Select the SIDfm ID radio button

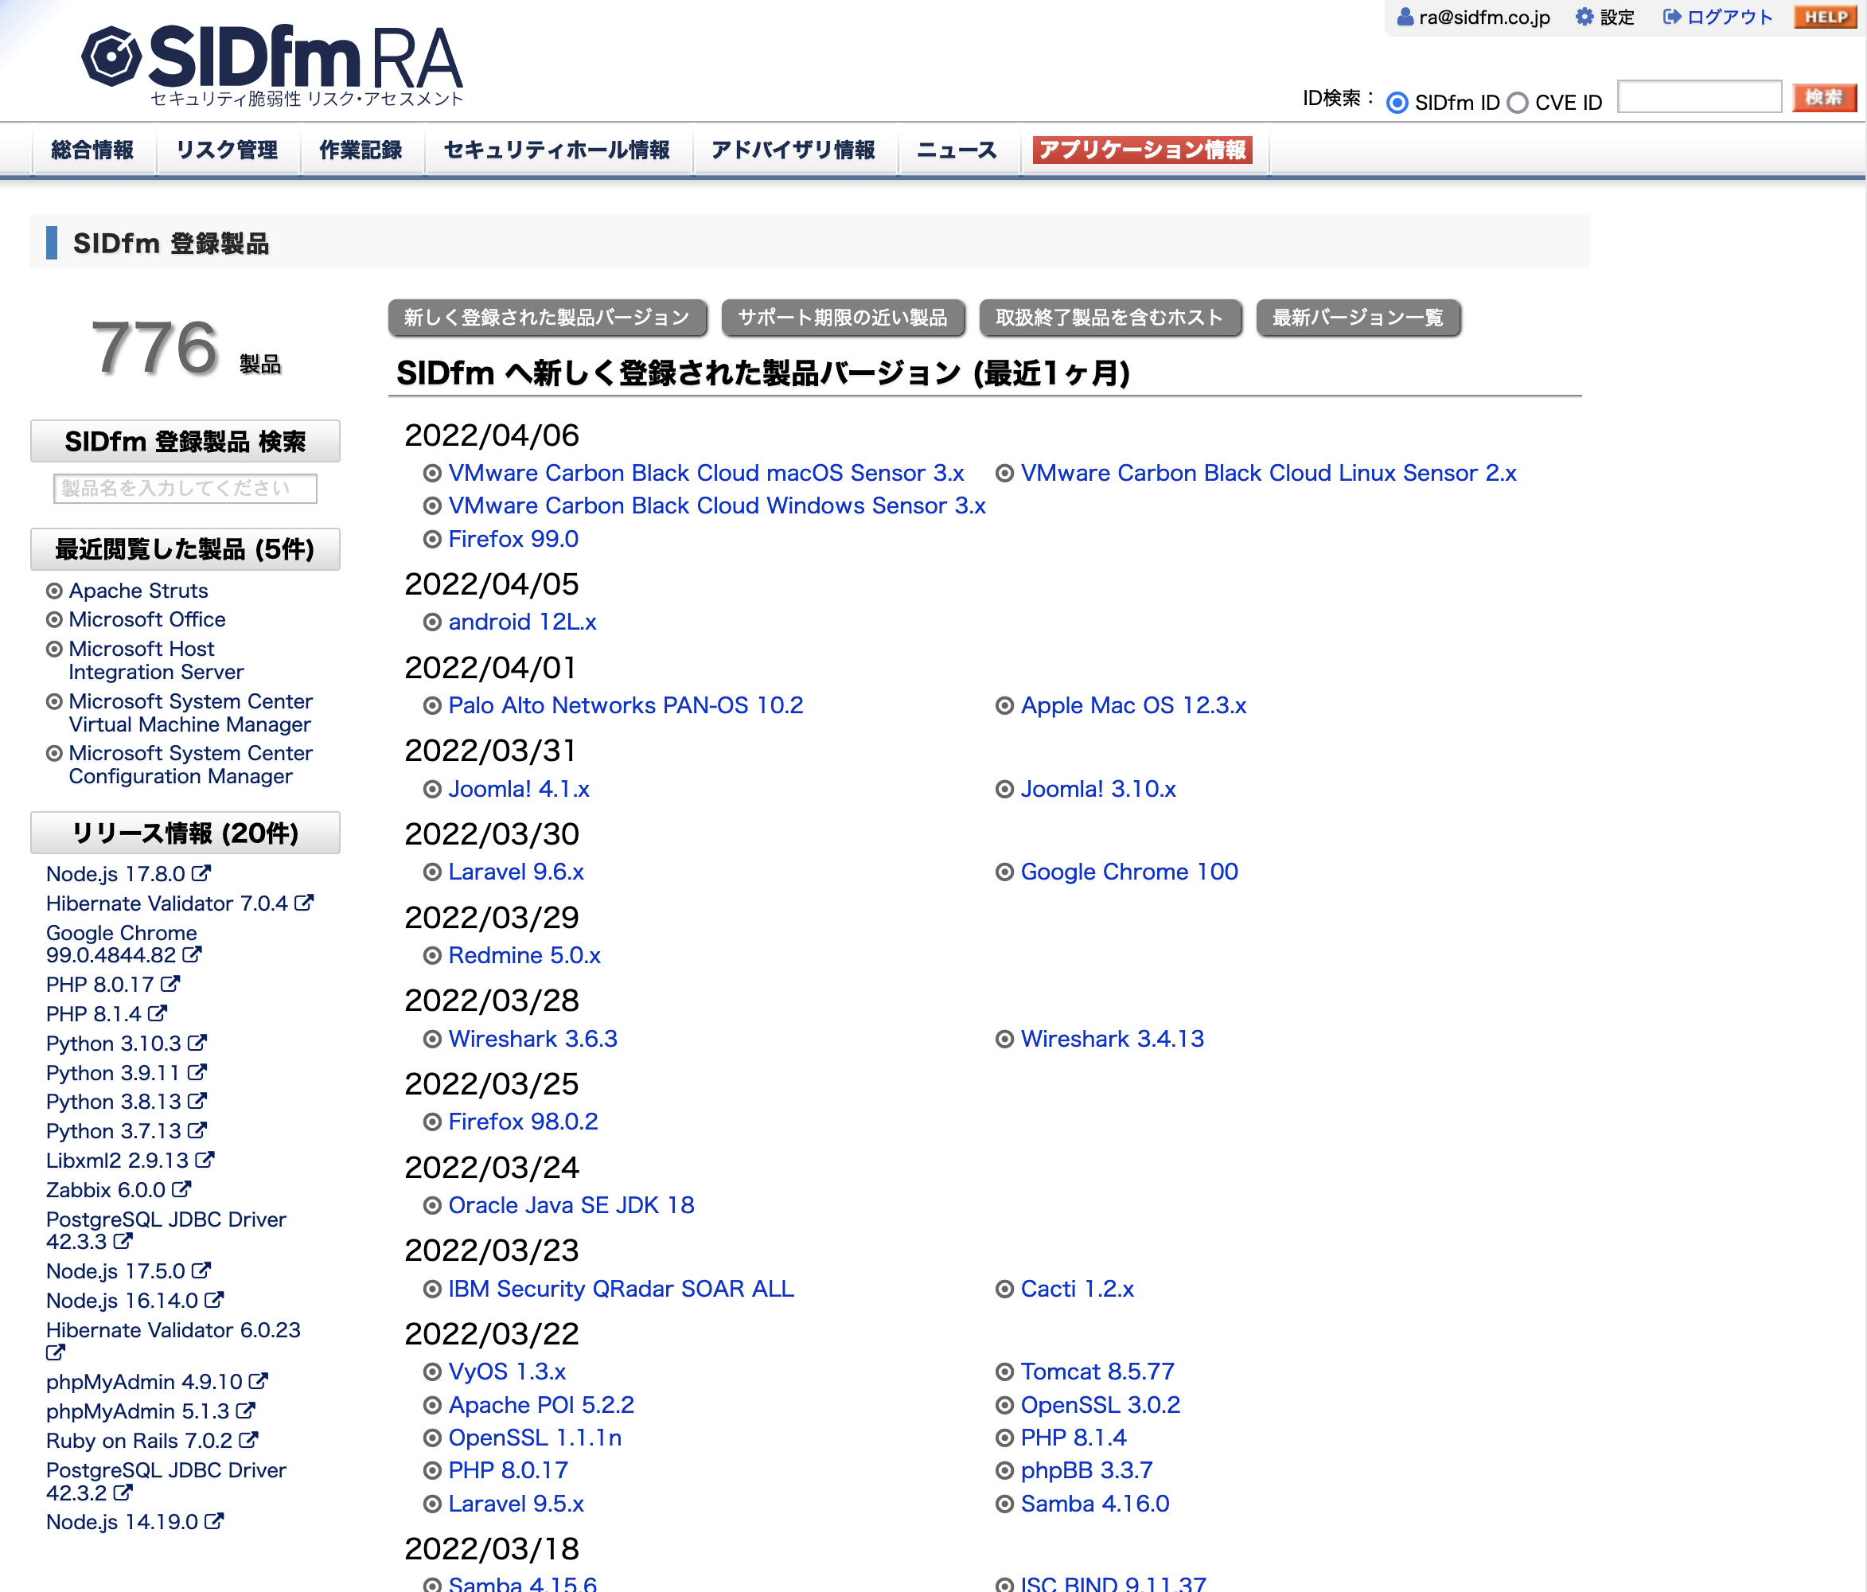tap(1397, 103)
